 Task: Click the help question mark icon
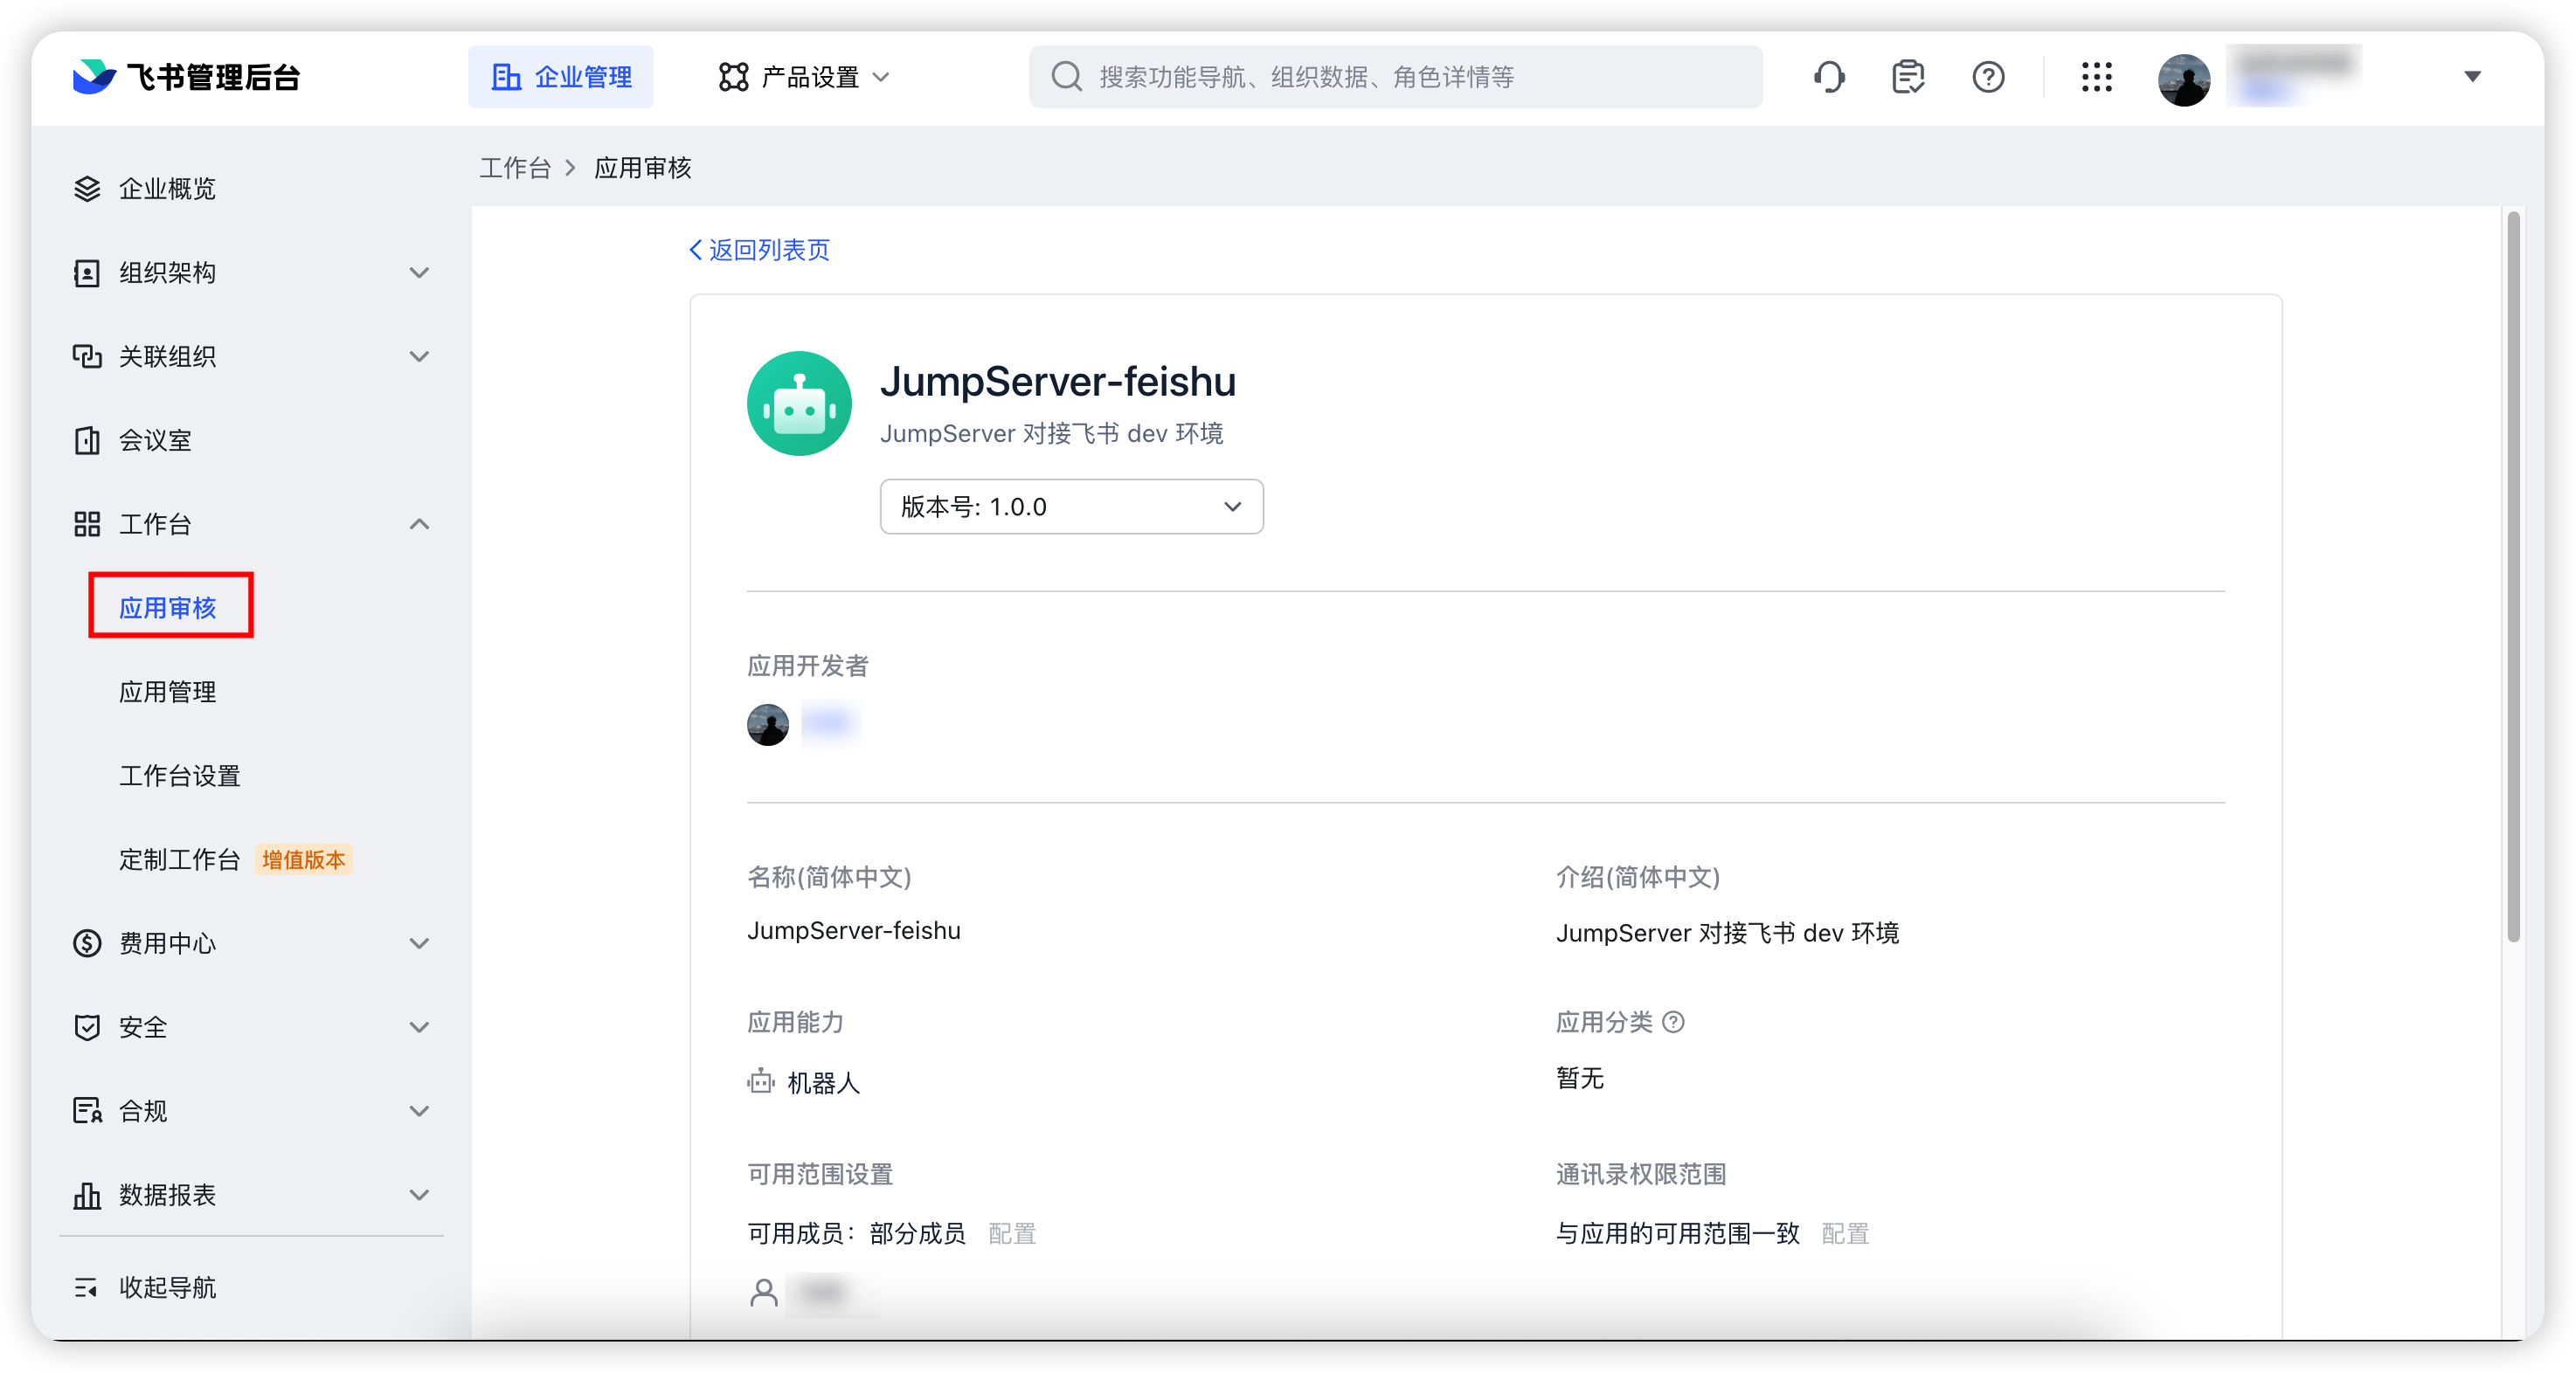1988,77
